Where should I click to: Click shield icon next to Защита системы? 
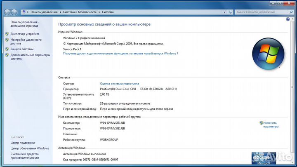click(x=7, y=49)
